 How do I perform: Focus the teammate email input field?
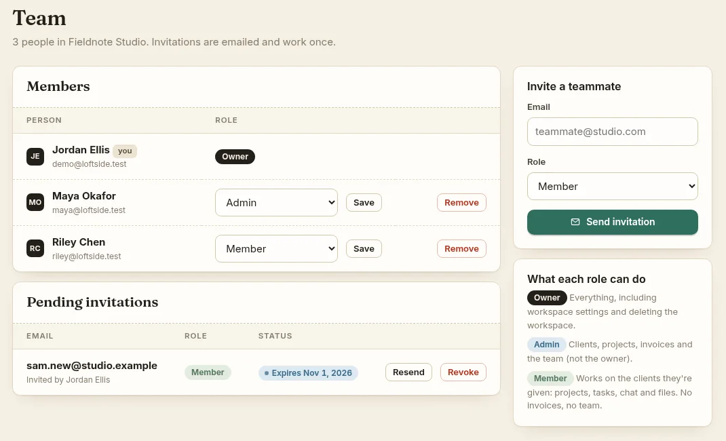coord(612,132)
